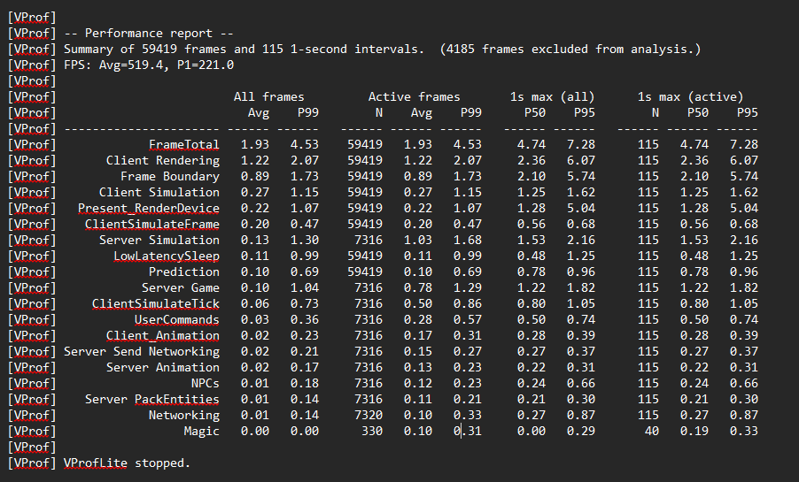
Task: Click the 'Server Animation' row label
Action: [x=163, y=368]
